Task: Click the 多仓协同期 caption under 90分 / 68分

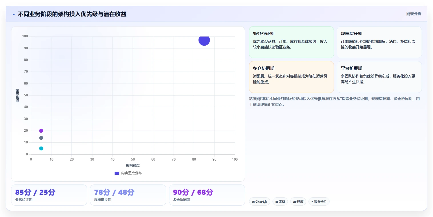Action: 182,200
